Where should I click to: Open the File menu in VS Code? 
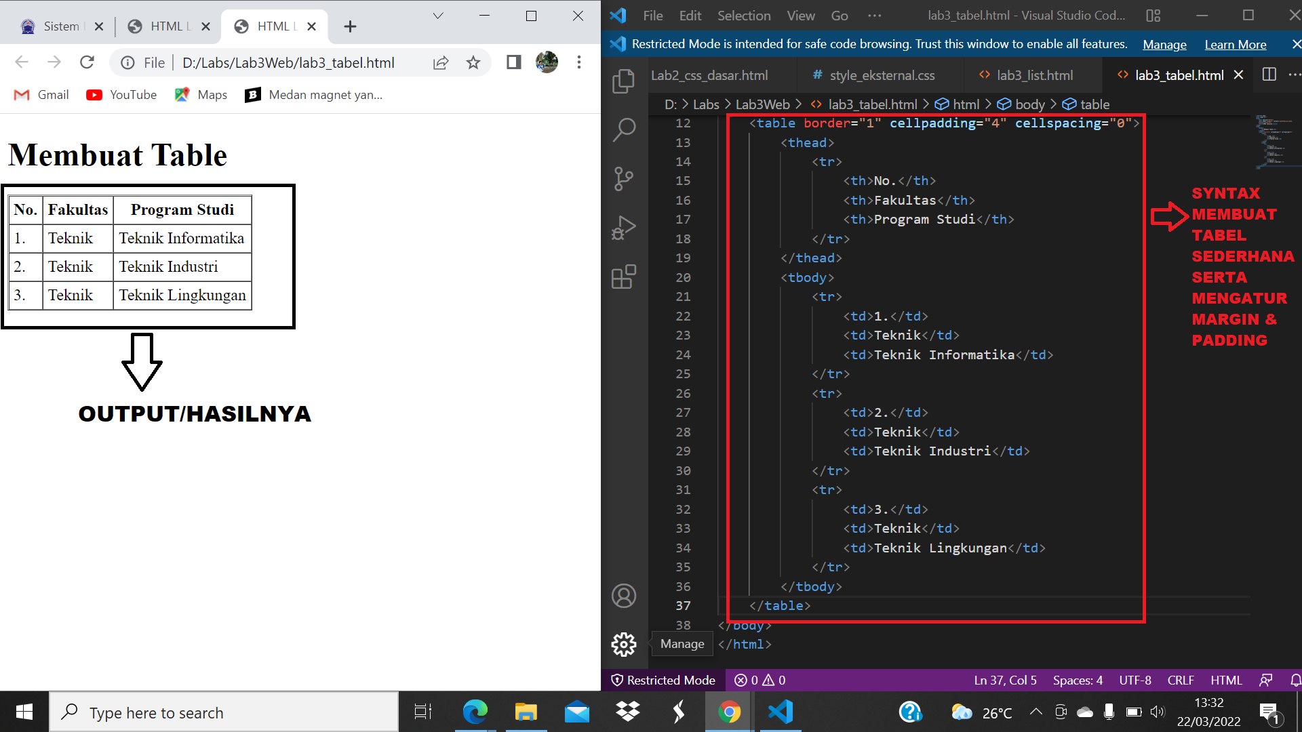[652, 15]
